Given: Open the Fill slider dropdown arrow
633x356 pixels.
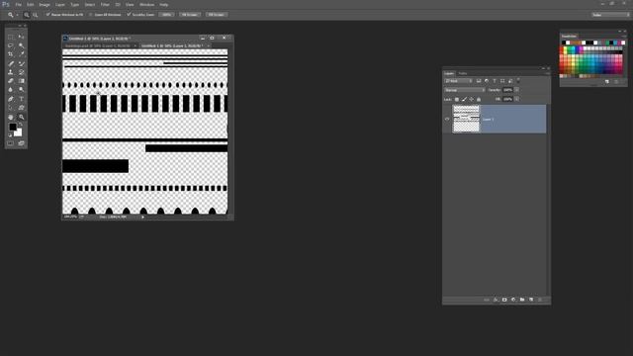Looking at the screenshot, I should click(516, 99).
